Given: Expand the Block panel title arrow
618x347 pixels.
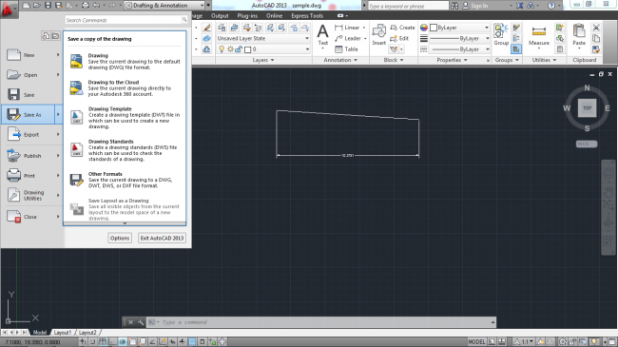Looking at the screenshot, I should pyautogui.click(x=401, y=60).
